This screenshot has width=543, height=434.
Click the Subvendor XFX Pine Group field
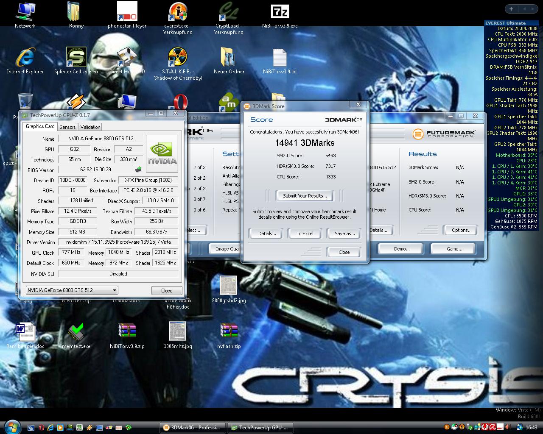click(x=148, y=180)
